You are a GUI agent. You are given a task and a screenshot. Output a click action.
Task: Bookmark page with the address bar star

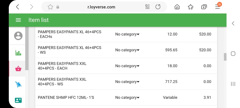[x=50, y=7]
